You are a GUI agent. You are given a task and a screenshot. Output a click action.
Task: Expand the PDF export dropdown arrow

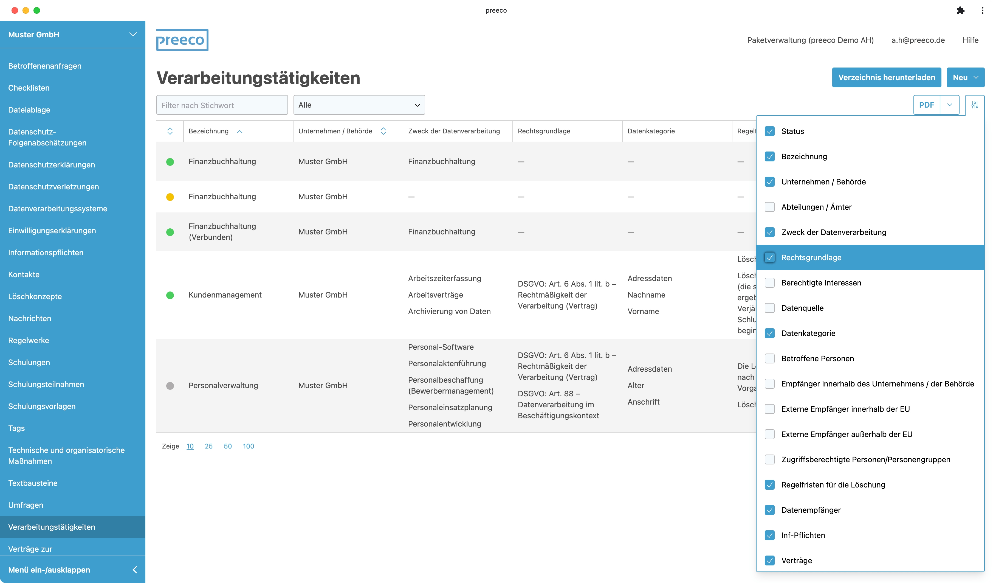(949, 105)
